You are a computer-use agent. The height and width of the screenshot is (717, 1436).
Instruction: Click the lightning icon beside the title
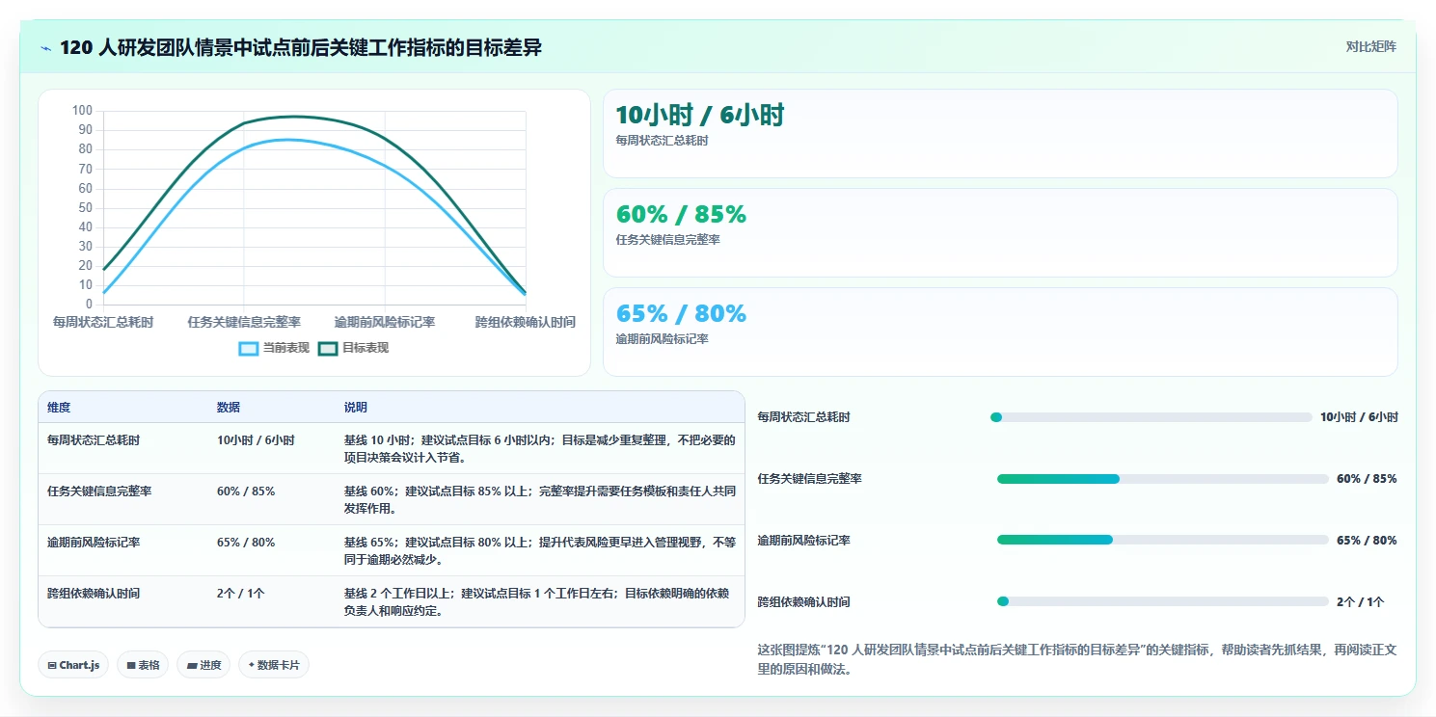45,48
